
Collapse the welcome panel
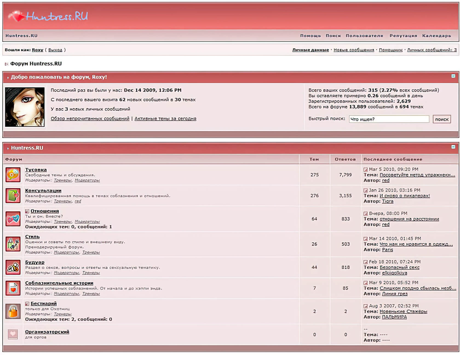tap(453, 76)
